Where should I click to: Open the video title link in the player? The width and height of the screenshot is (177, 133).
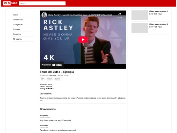click(81, 15)
